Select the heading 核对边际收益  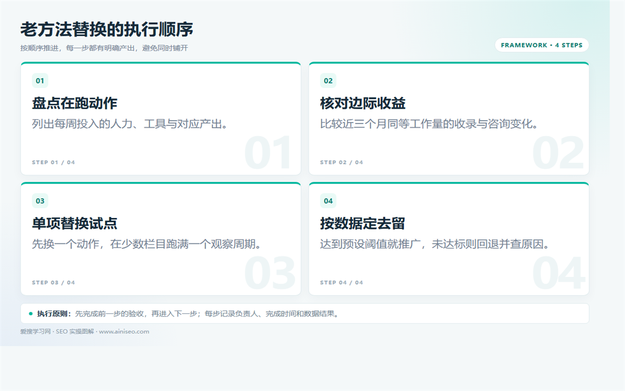click(362, 103)
